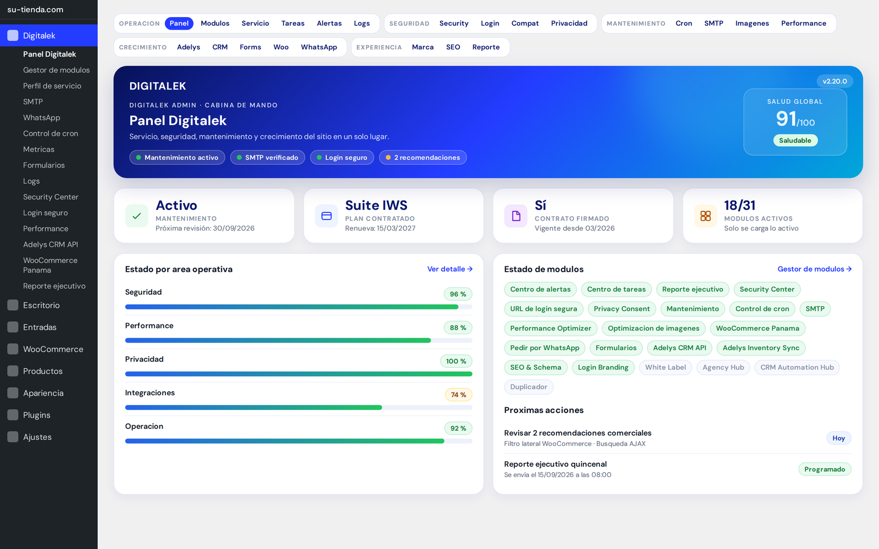Click the Programado badge on Reporte quincenal
Viewport: 879px width, 549px height.
[825, 469]
